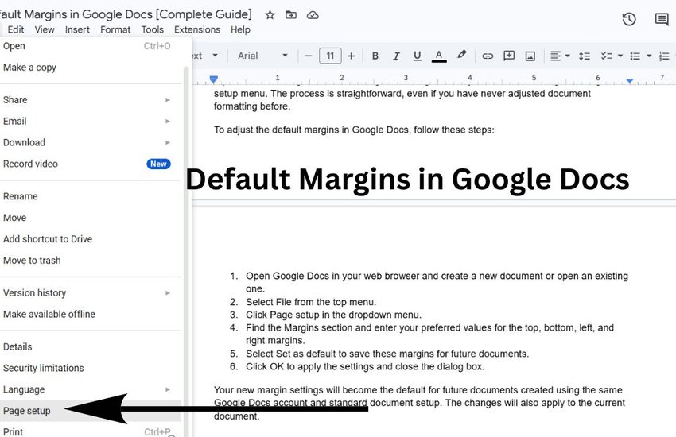Open the Edit menu
This screenshot has height=437, width=676.
click(16, 29)
